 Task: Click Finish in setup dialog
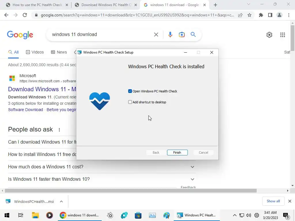177,153
